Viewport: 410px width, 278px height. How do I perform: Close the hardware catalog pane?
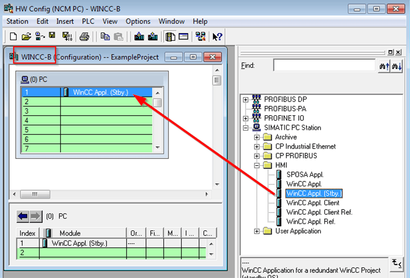(x=398, y=52)
